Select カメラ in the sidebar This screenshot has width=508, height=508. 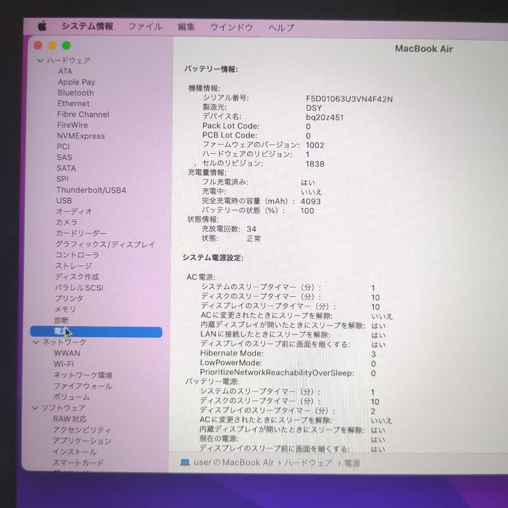click(x=65, y=222)
